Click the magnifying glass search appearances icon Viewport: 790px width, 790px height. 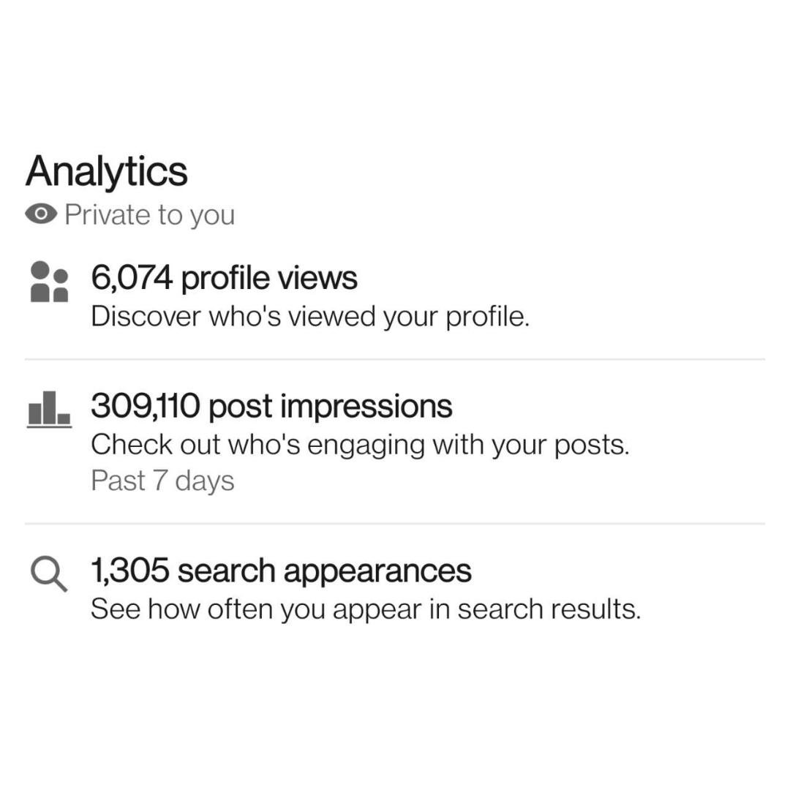point(49,573)
